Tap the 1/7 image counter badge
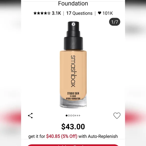 [x=115, y=22]
